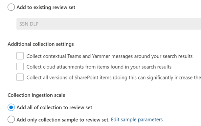Image resolution: width=201 pixels, height=126 pixels.
Task: Click the word 'SharePoint' in the third option
Action: coord(86,78)
